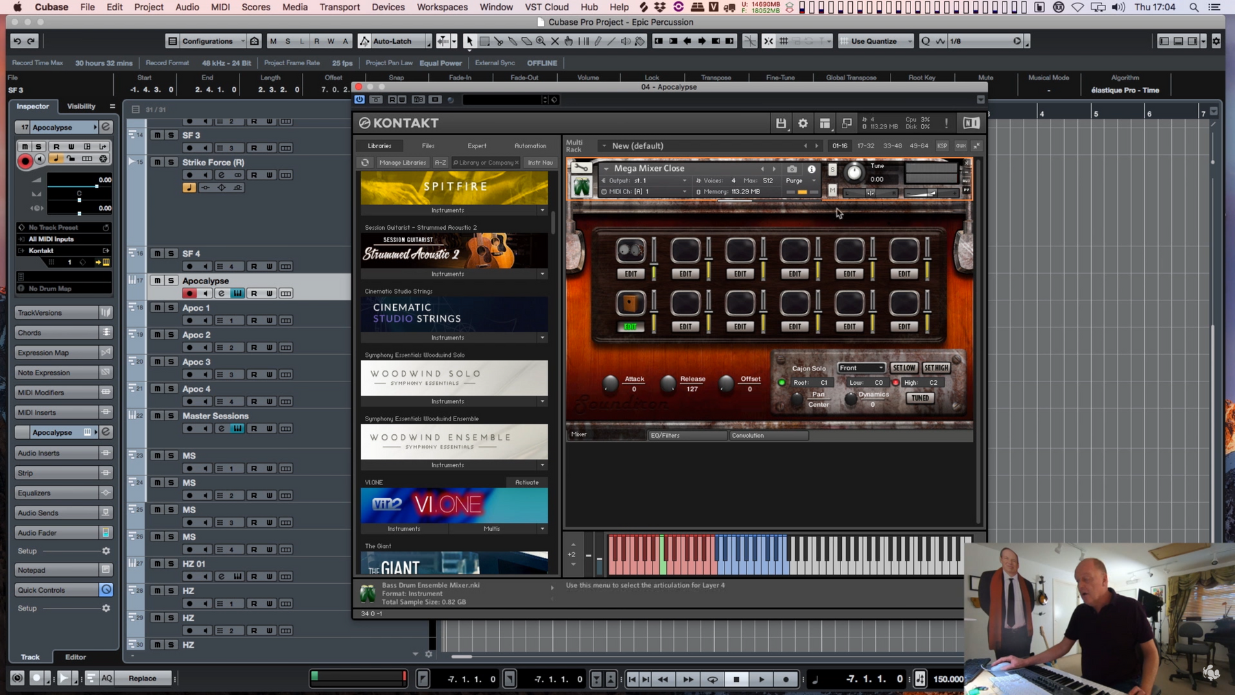Image resolution: width=1235 pixels, height=695 pixels.
Task: Toggle the cycle loop transport button
Action: click(x=712, y=679)
